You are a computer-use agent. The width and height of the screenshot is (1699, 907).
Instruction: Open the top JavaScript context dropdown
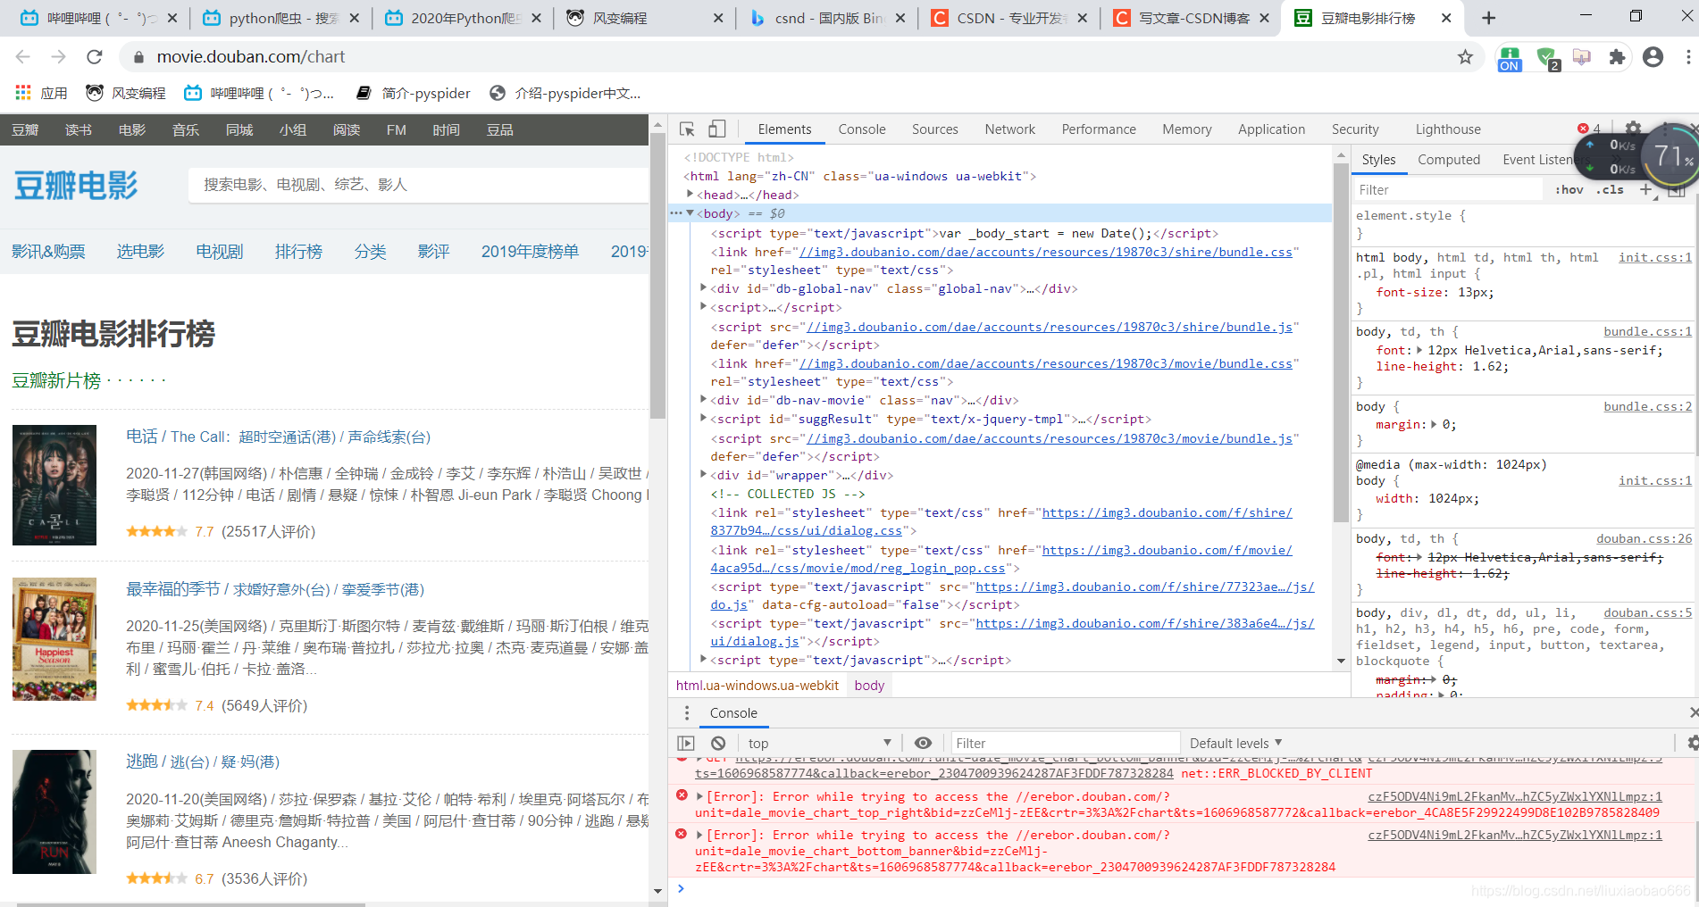[x=820, y=743]
